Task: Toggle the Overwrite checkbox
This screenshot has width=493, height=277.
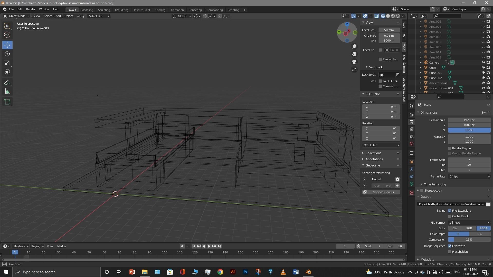Action: click(450, 246)
